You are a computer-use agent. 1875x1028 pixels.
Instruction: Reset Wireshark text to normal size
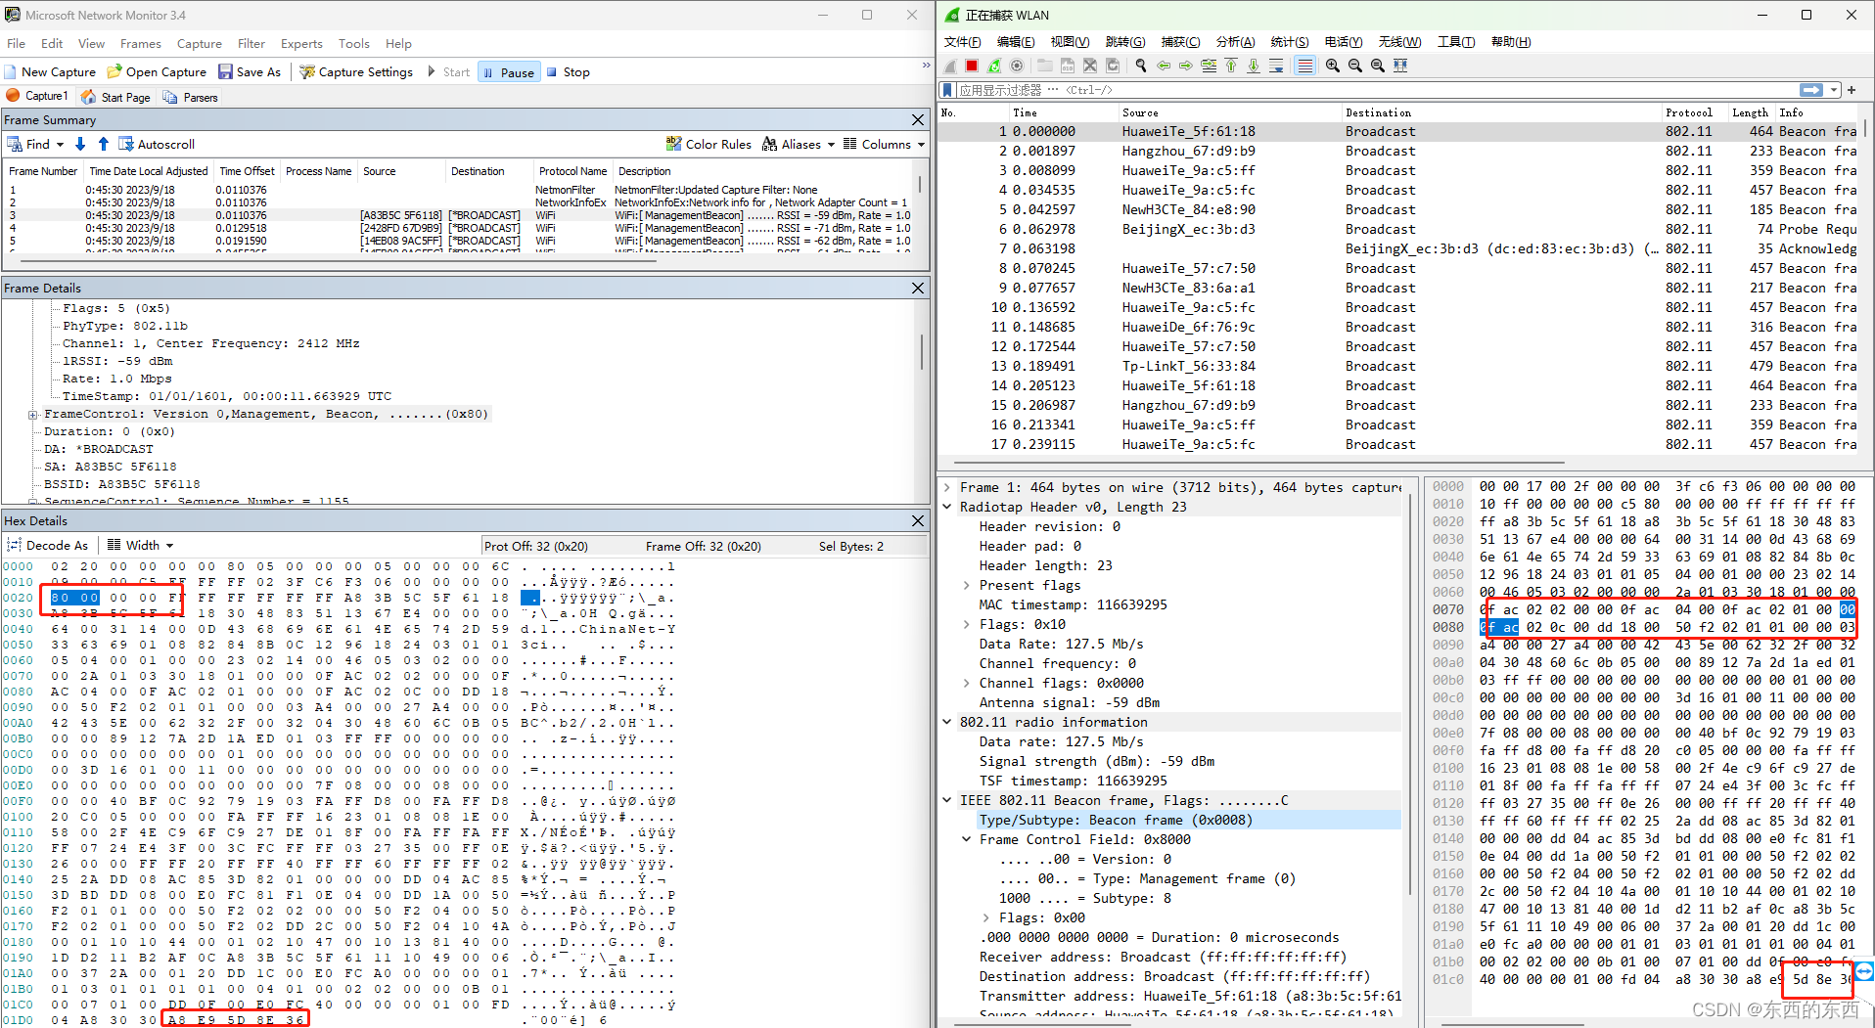pyautogui.click(x=1378, y=66)
